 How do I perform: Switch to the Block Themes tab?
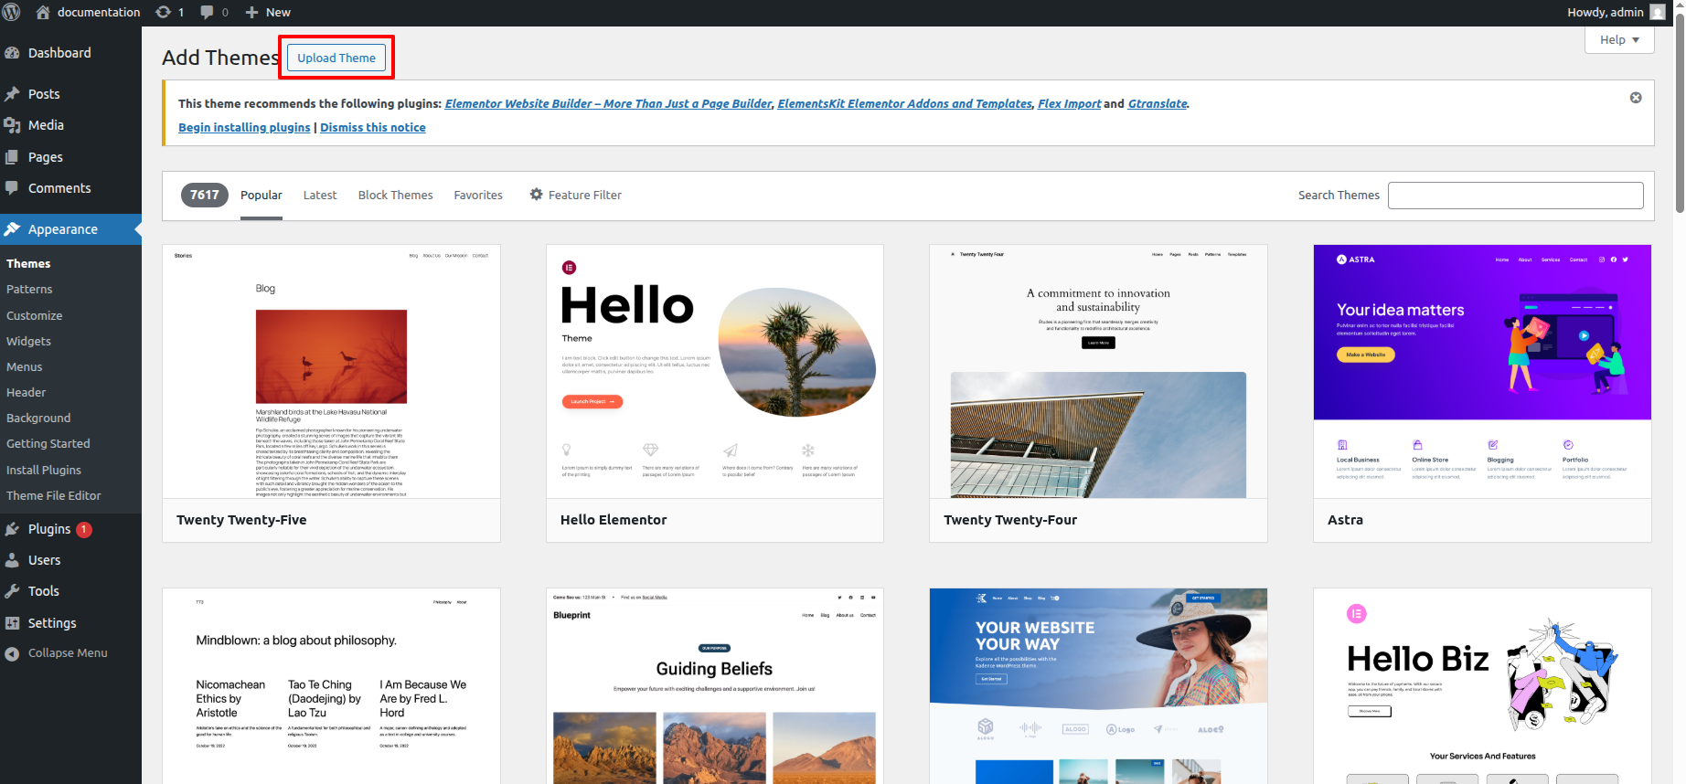pyautogui.click(x=395, y=196)
